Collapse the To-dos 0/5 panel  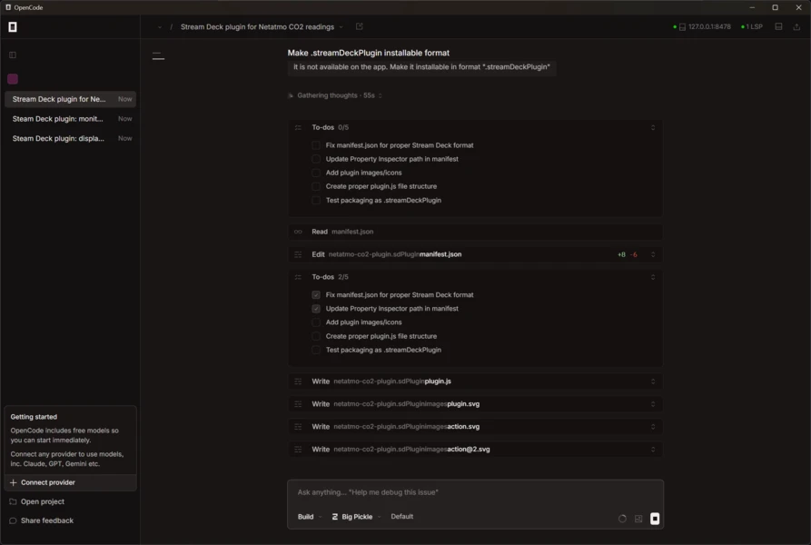tap(653, 127)
